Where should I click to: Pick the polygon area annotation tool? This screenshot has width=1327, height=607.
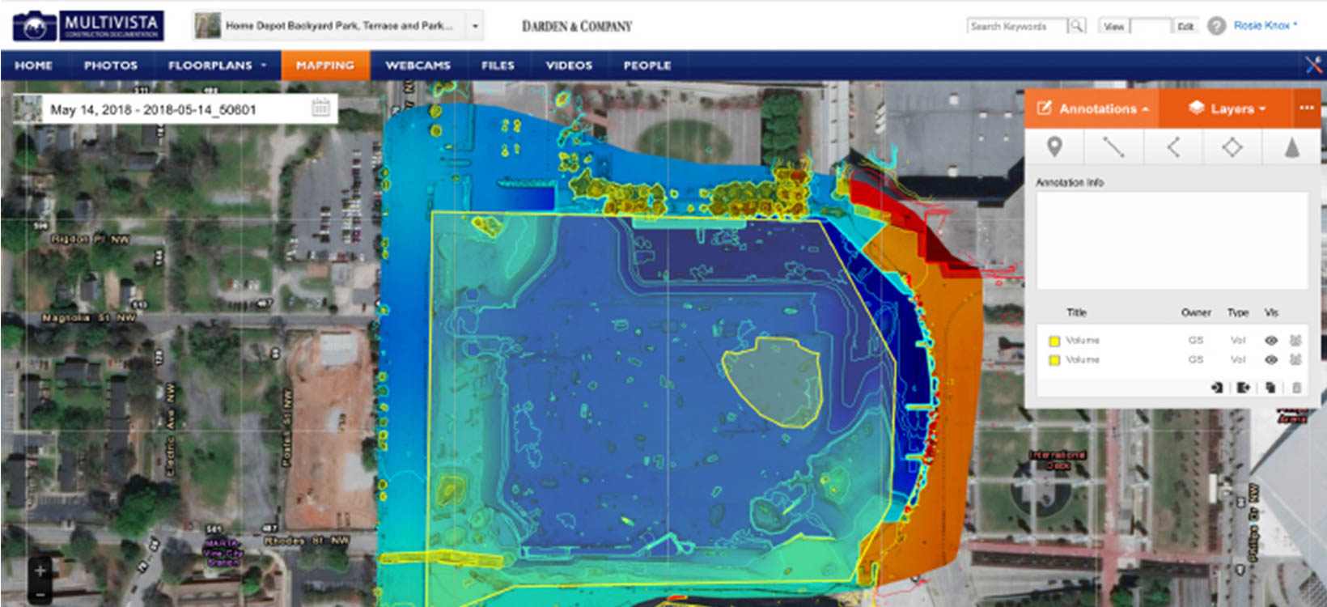(1232, 147)
